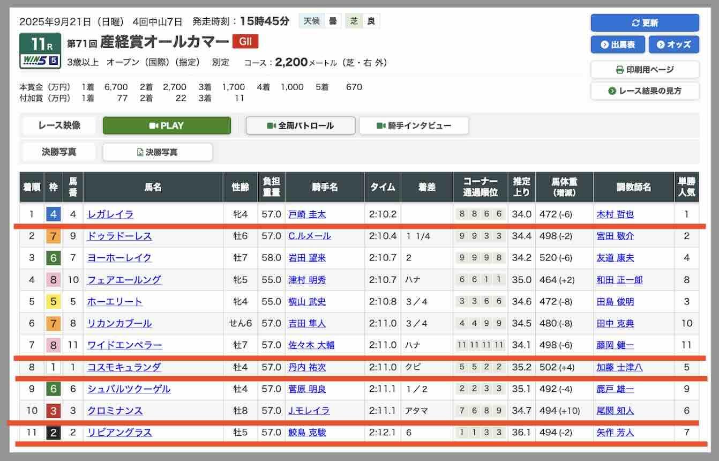Screen dimensions: 719x461
Task: Open the 騎手インタビュー video
Action: (414, 125)
